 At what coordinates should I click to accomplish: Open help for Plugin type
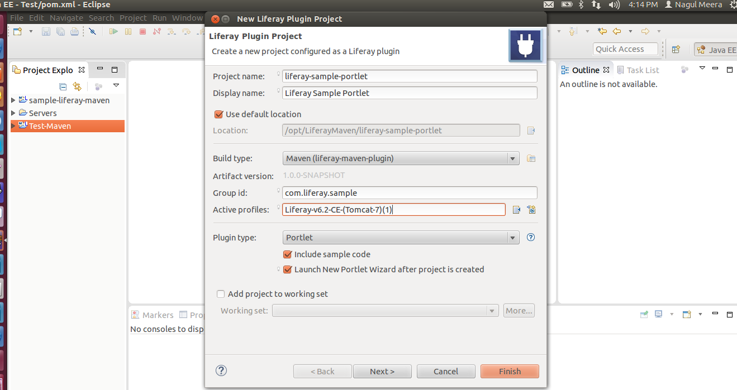[x=530, y=237]
